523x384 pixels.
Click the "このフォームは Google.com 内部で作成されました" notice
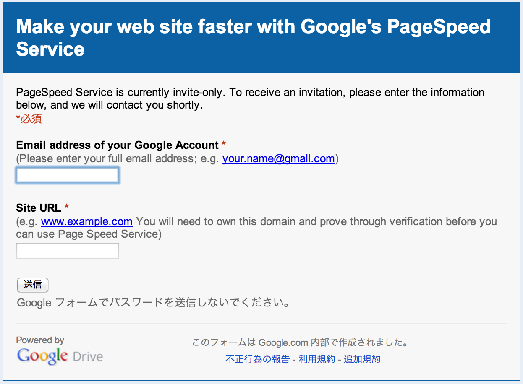coord(300,343)
